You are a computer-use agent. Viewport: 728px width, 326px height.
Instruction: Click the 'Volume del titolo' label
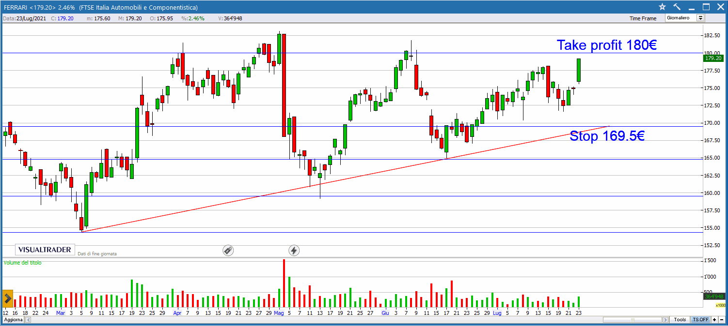tap(22, 263)
